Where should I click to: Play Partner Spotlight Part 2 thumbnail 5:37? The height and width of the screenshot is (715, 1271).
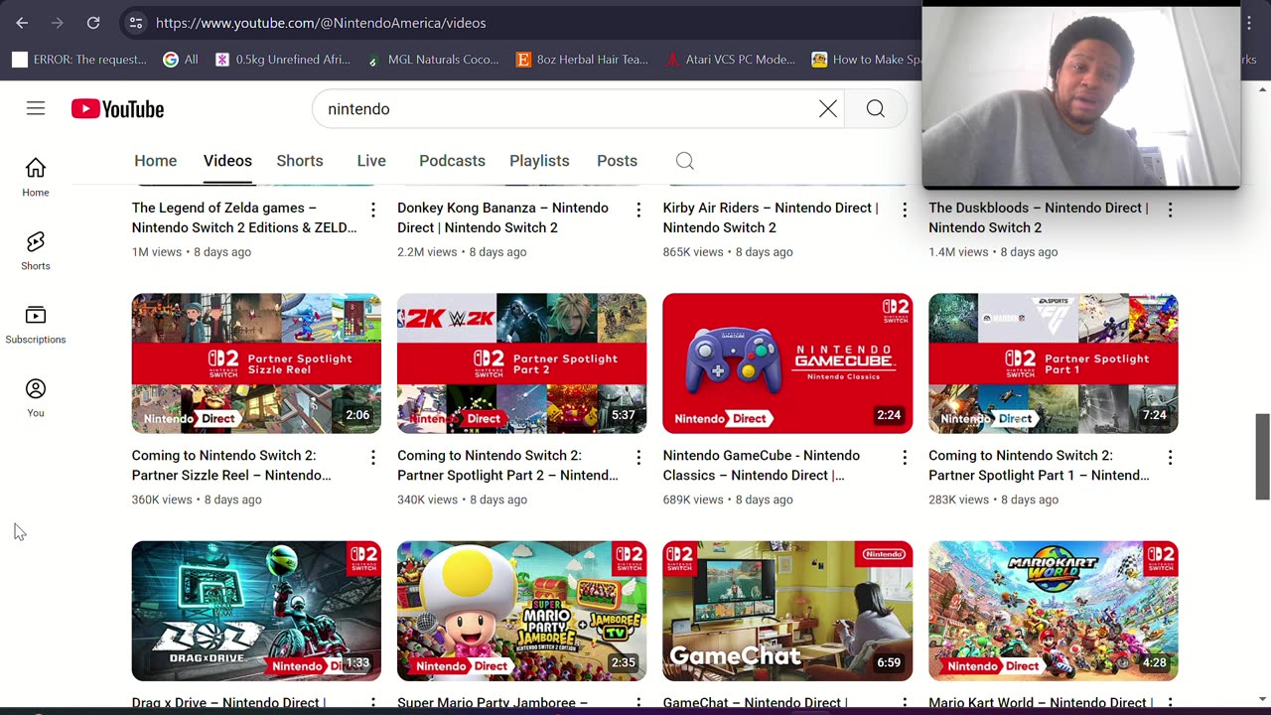pos(521,363)
